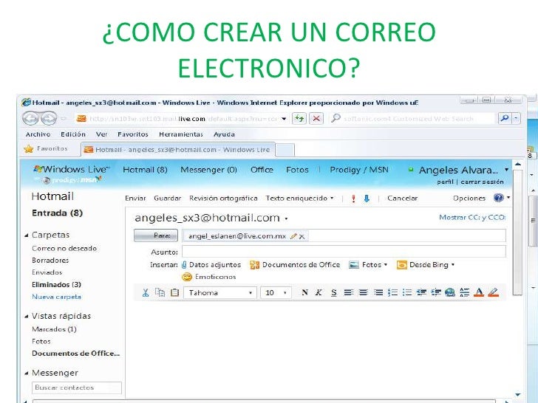Open the Borradores folder

[x=50, y=260]
